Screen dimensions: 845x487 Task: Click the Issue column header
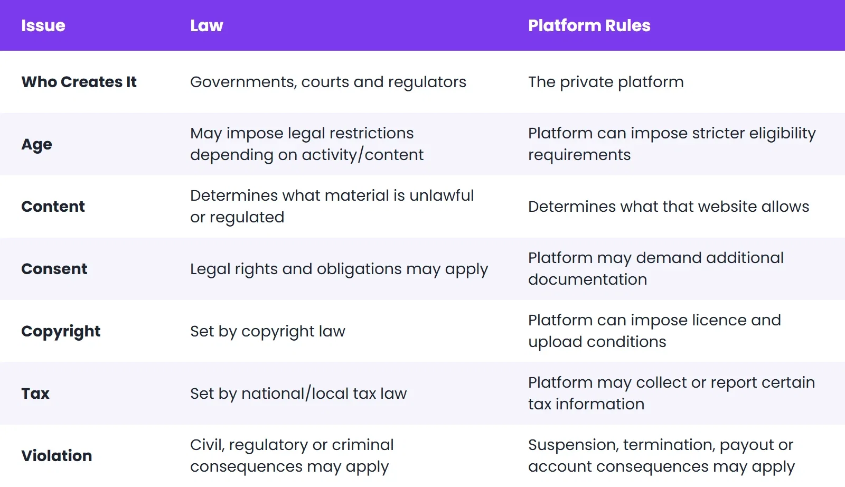click(x=43, y=25)
